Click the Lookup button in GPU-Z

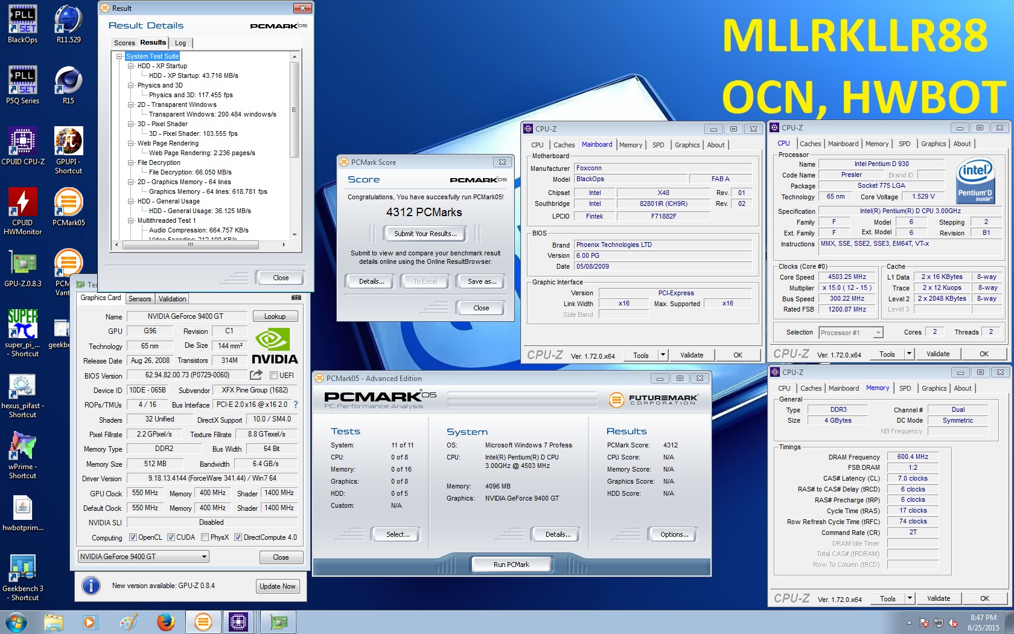point(275,316)
